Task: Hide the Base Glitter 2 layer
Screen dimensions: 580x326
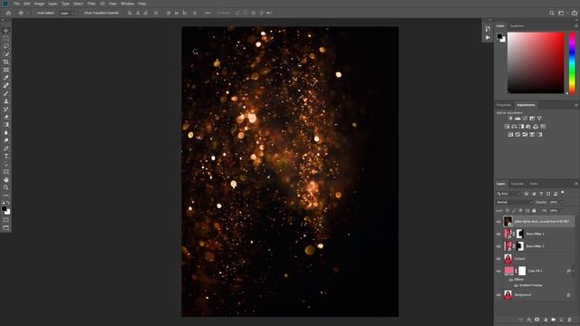Action: (498, 246)
